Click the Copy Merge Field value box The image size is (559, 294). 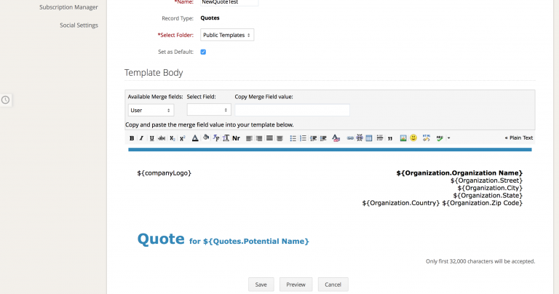[x=292, y=110]
